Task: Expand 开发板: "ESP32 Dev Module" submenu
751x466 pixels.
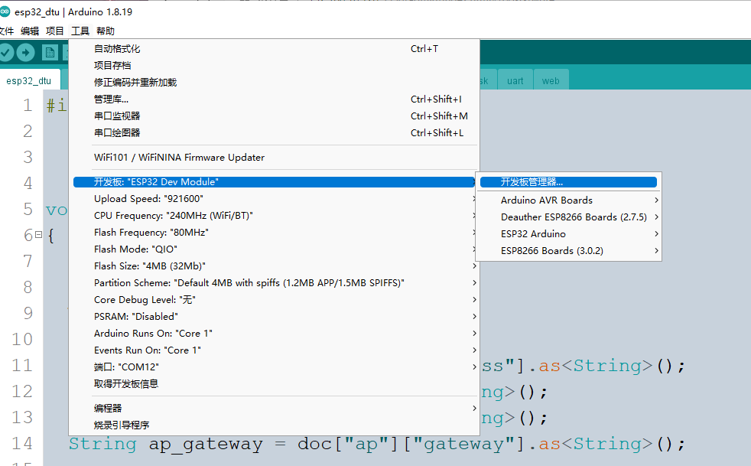Action: (x=275, y=182)
